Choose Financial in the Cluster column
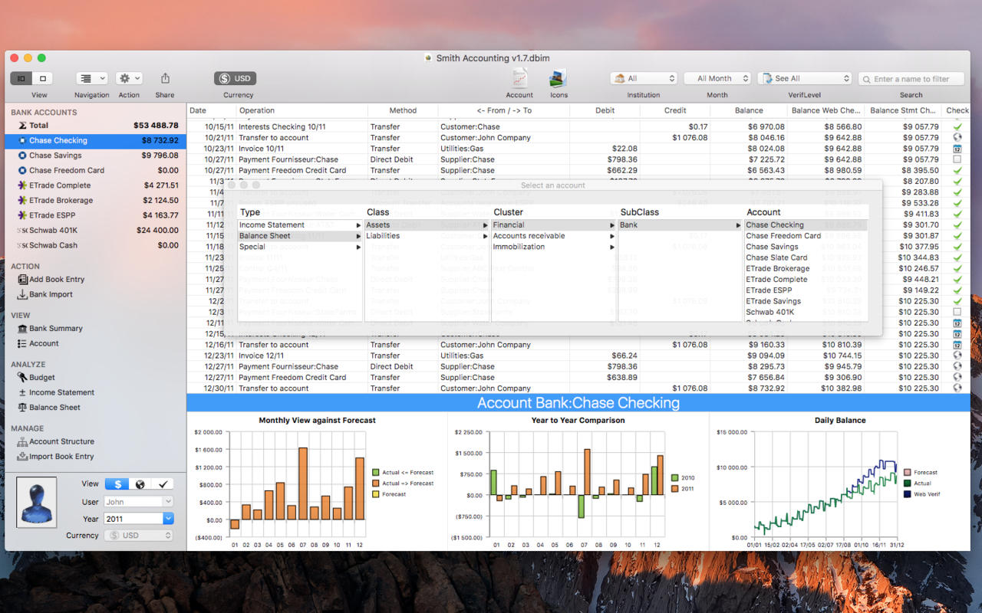This screenshot has height=613, width=982. pos(554,225)
